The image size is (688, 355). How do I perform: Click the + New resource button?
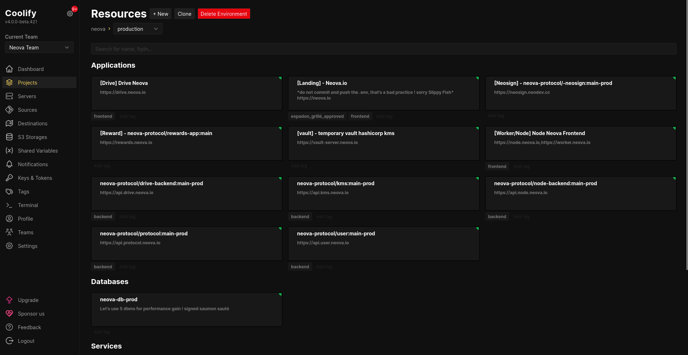tap(160, 14)
